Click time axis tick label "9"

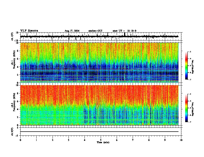(165, 140)
